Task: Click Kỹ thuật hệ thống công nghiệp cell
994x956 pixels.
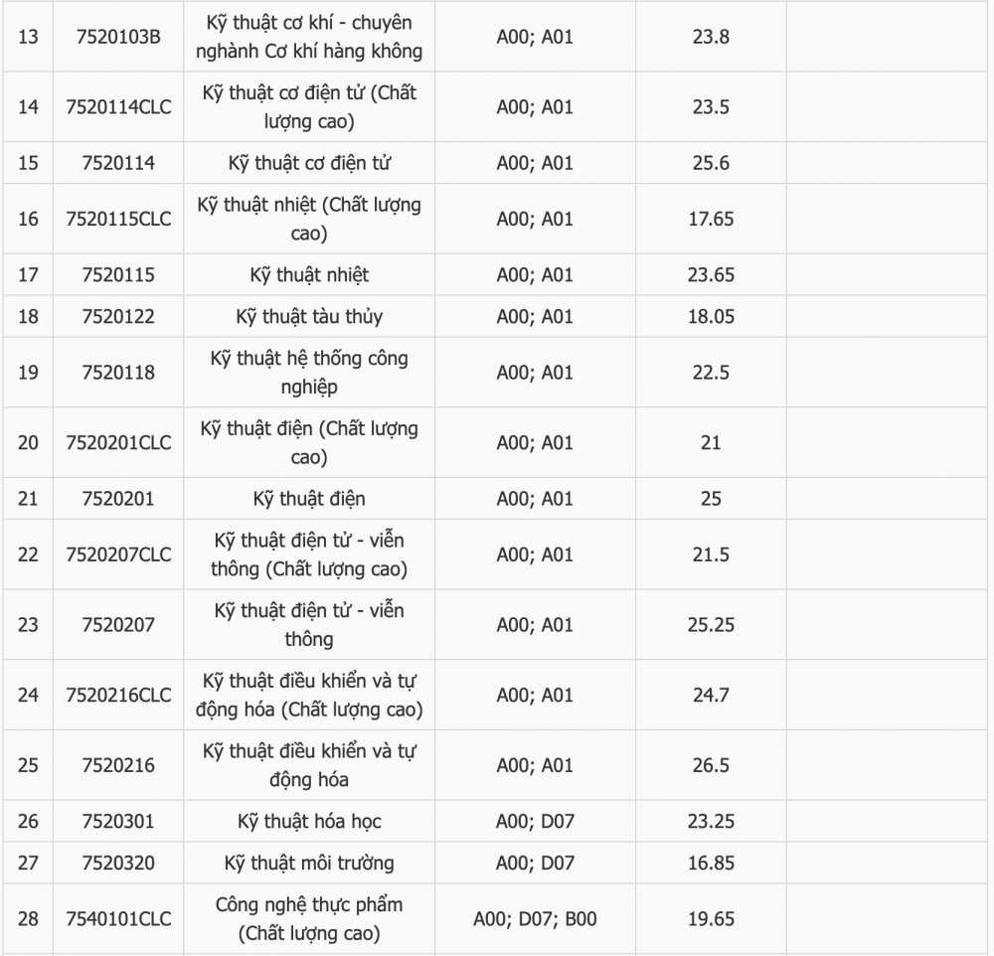Action: coord(309,372)
